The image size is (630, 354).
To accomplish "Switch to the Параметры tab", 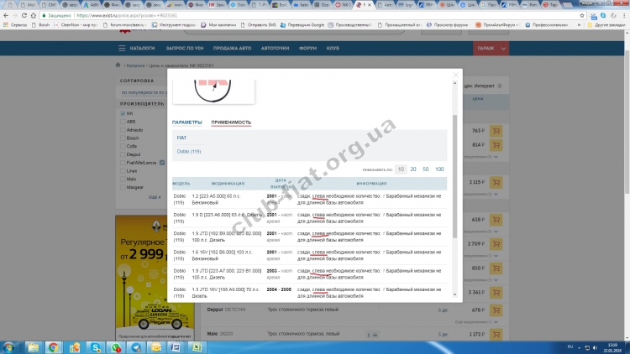I will 186,122.
